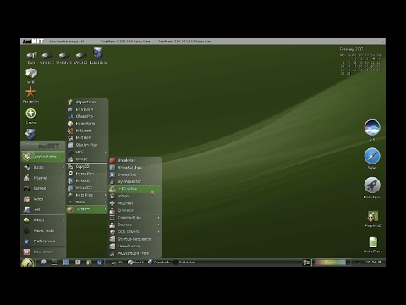This screenshot has height=305, width=406.
Task: Launch CopyCD from the menu
Action: [87, 167]
